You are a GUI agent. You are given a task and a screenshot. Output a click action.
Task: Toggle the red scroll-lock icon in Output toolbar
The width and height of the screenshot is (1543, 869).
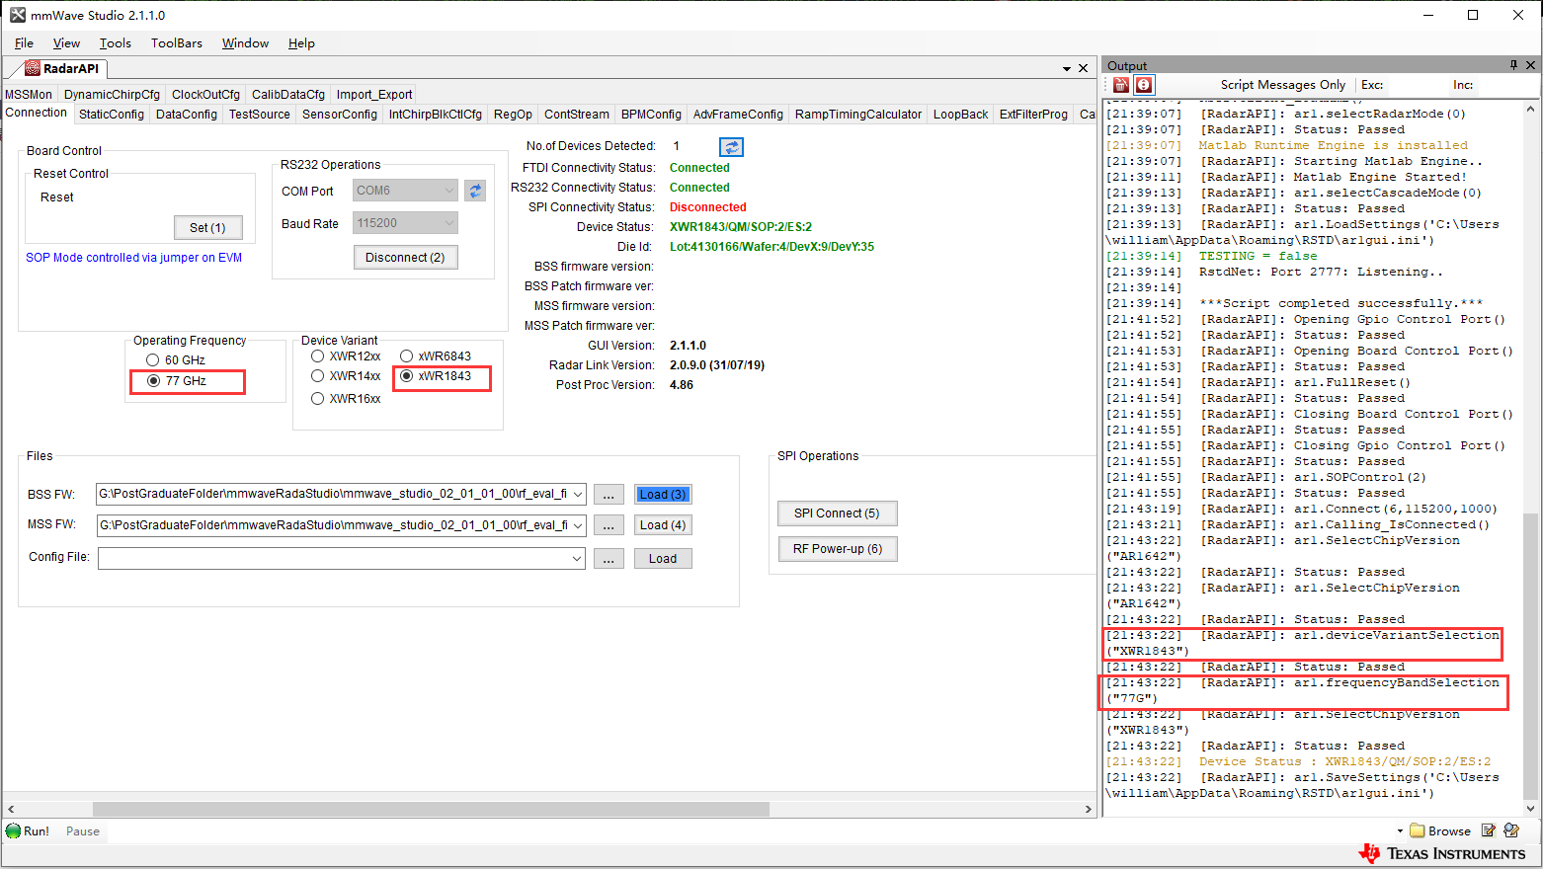pos(1144,85)
